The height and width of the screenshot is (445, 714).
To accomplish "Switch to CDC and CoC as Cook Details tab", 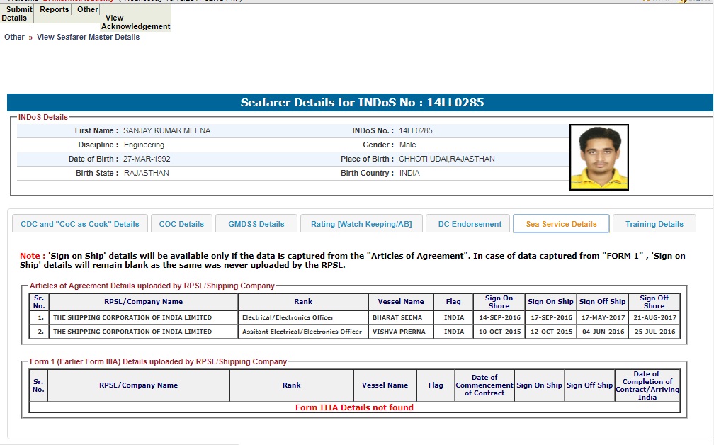I will click(80, 224).
